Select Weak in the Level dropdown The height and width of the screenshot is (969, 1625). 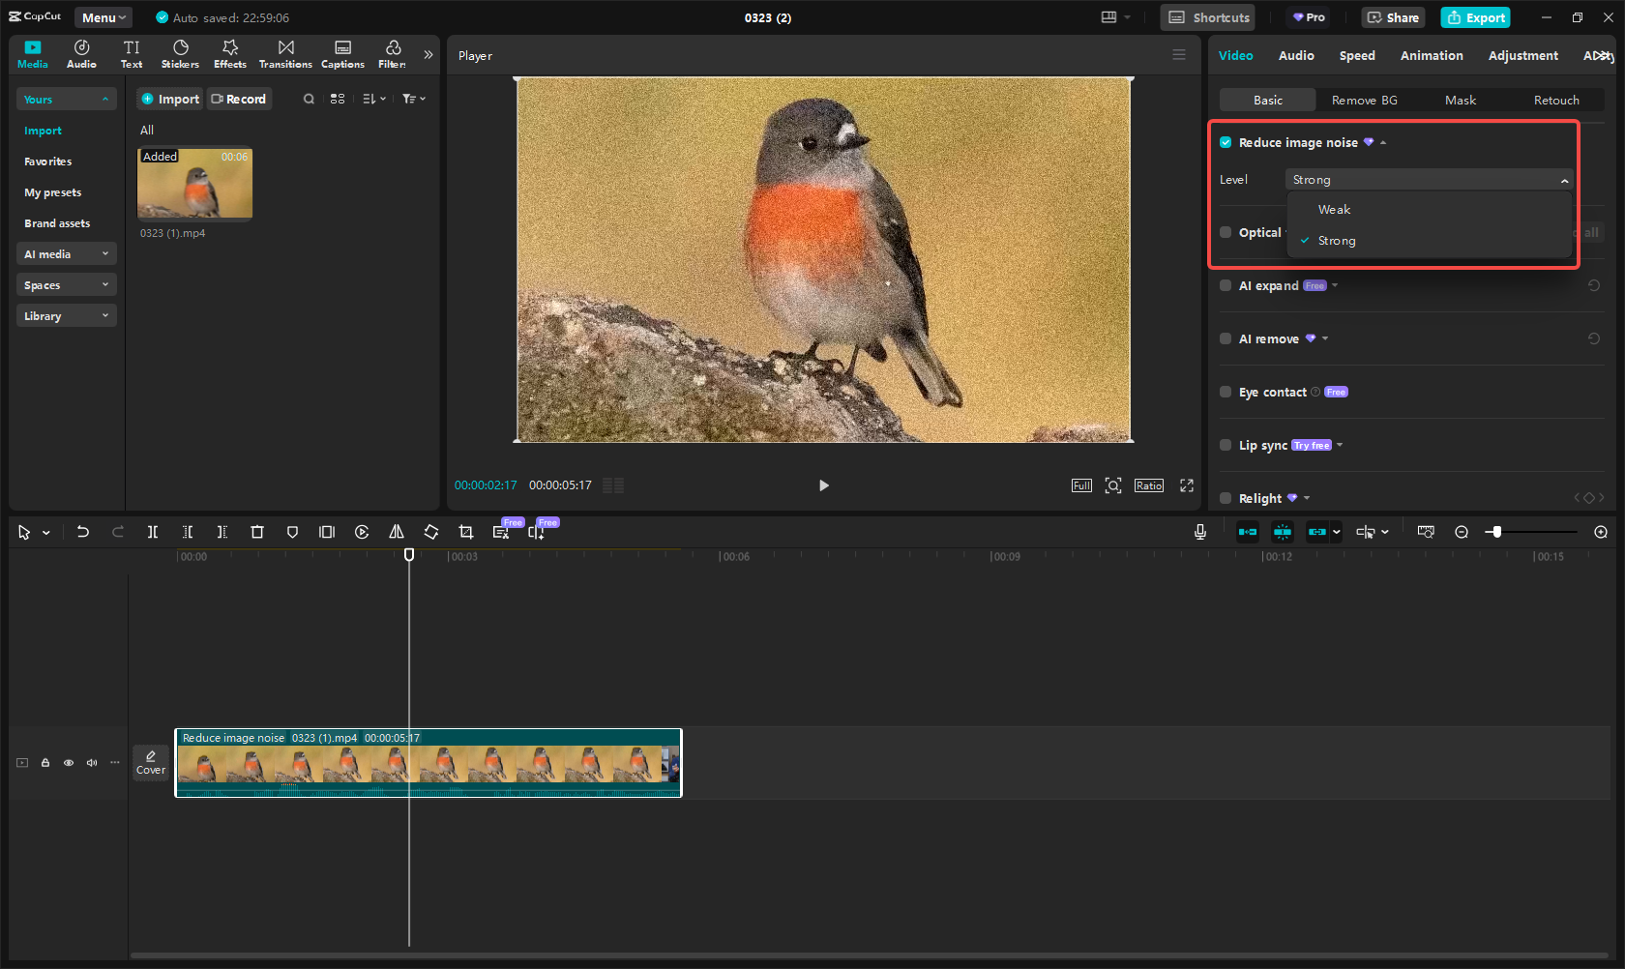coord(1334,210)
